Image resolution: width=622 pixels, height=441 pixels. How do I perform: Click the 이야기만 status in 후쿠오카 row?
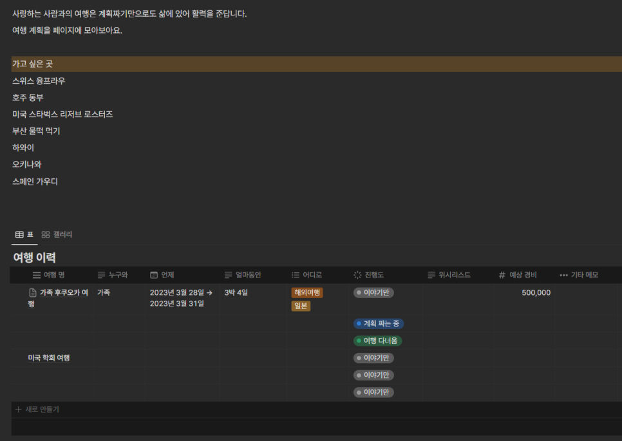(373, 293)
